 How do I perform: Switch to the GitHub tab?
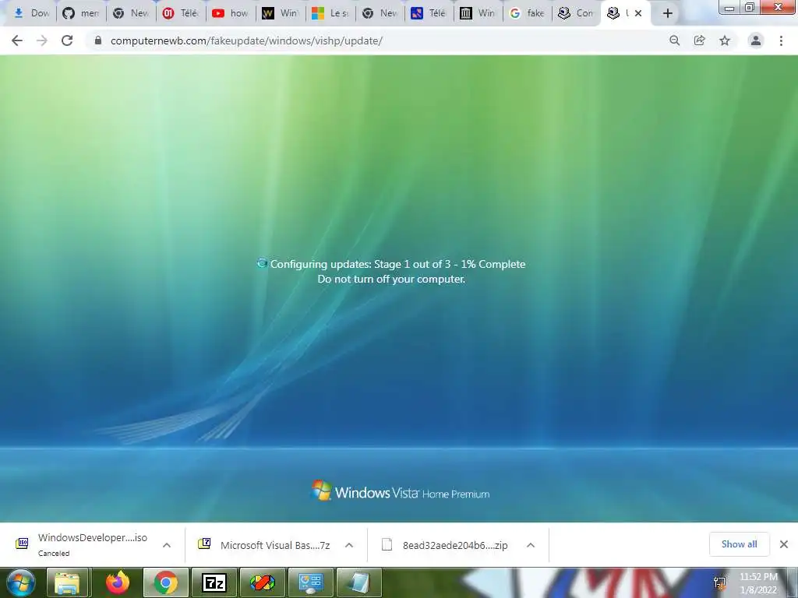pos(81,13)
